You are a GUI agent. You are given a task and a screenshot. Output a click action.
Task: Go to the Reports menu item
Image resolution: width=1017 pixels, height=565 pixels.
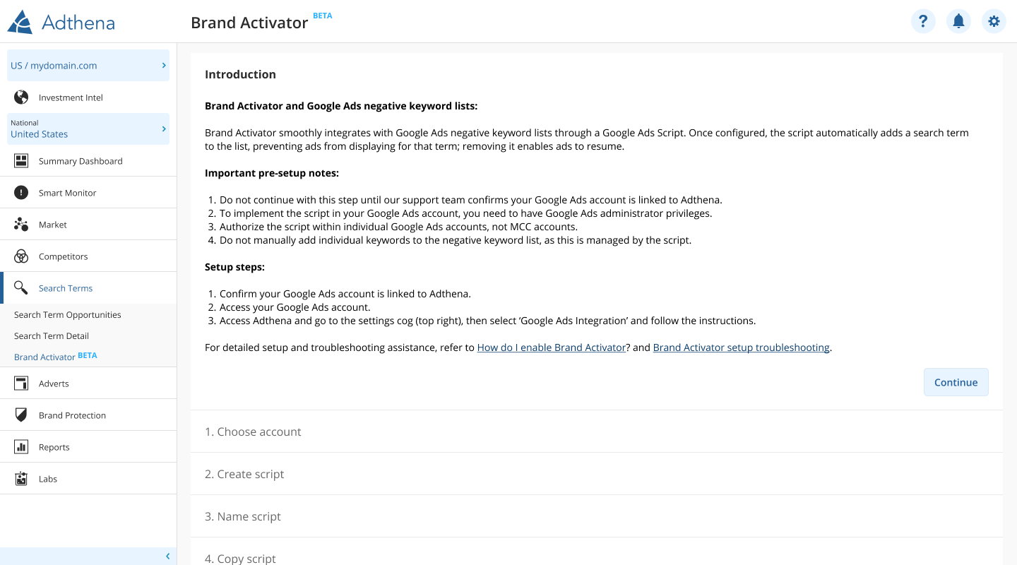tap(54, 447)
